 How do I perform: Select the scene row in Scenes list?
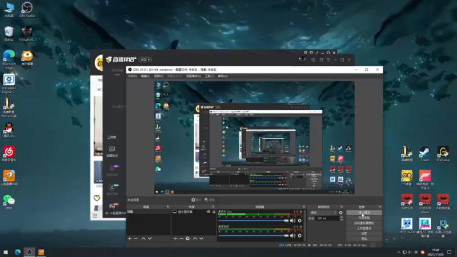pos(149,212)
